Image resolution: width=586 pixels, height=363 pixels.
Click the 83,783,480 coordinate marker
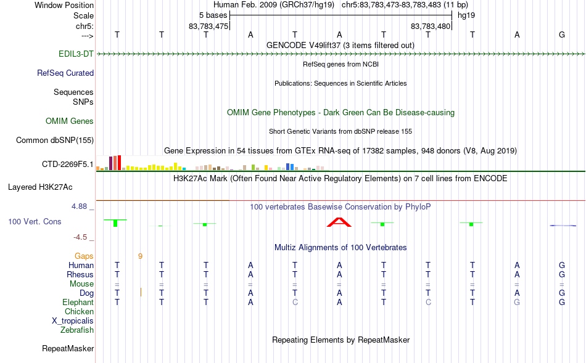click(431, 26)
